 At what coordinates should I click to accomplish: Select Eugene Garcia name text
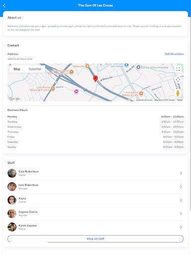coord(28,212)
